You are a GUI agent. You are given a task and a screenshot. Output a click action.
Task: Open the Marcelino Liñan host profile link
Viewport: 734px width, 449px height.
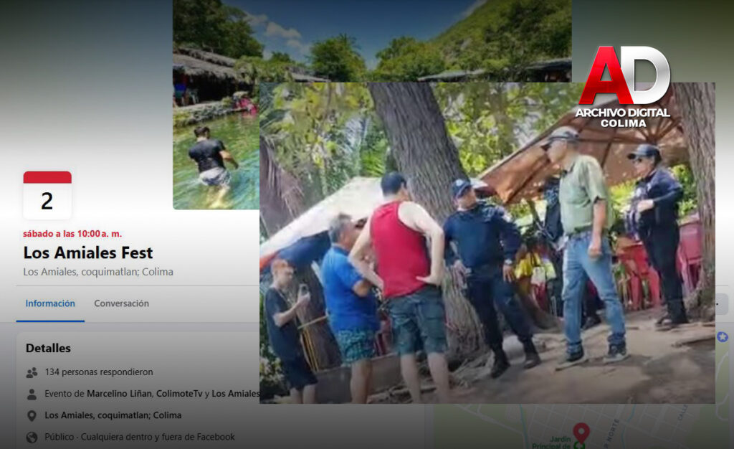119,394
